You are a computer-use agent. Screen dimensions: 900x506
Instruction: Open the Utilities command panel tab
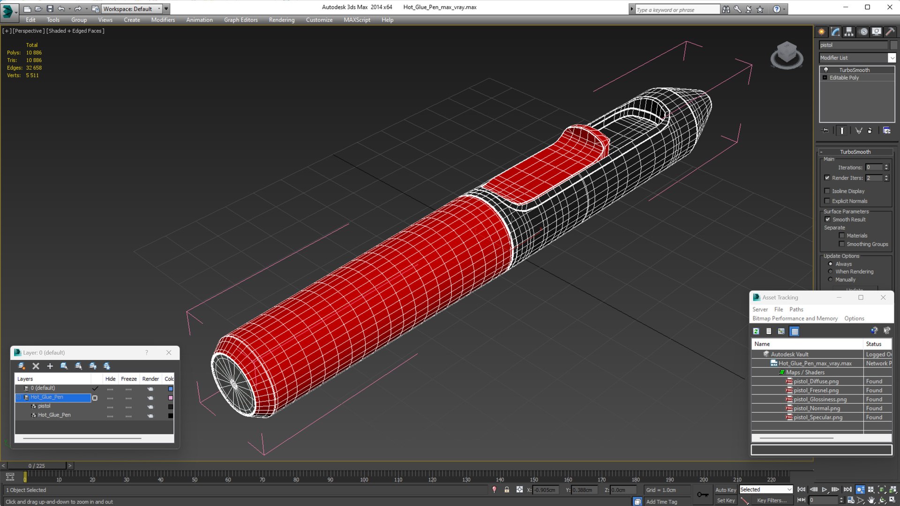890,32
